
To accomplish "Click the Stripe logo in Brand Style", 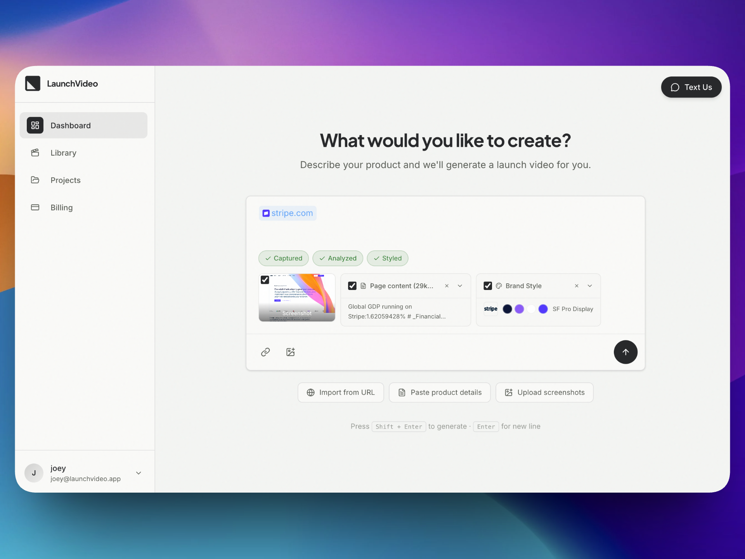I will 490,309.
